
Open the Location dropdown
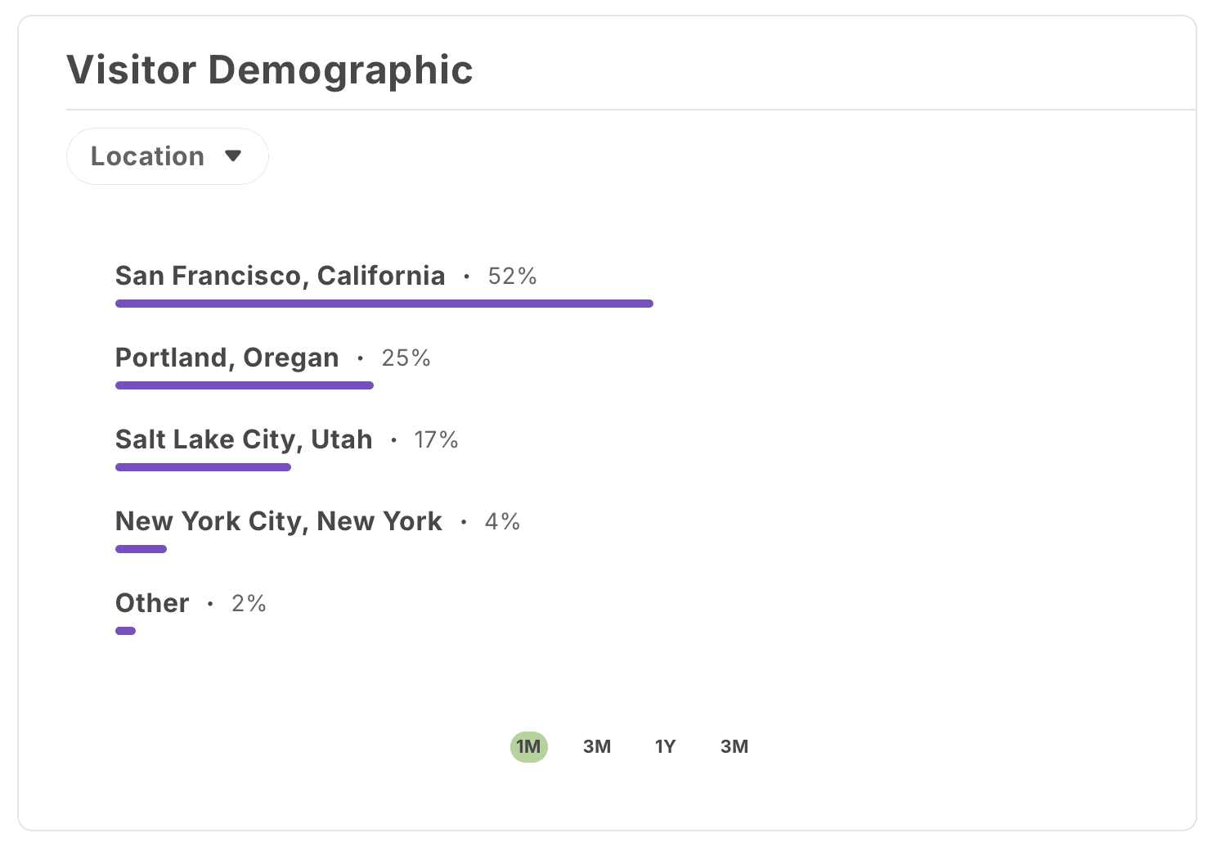[x=167, y=156]
